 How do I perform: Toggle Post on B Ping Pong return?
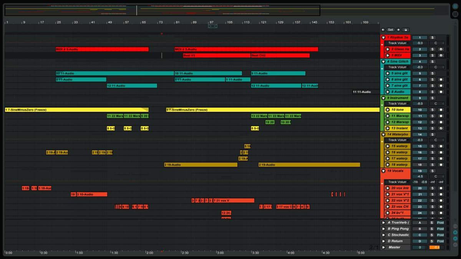(441, 229)
